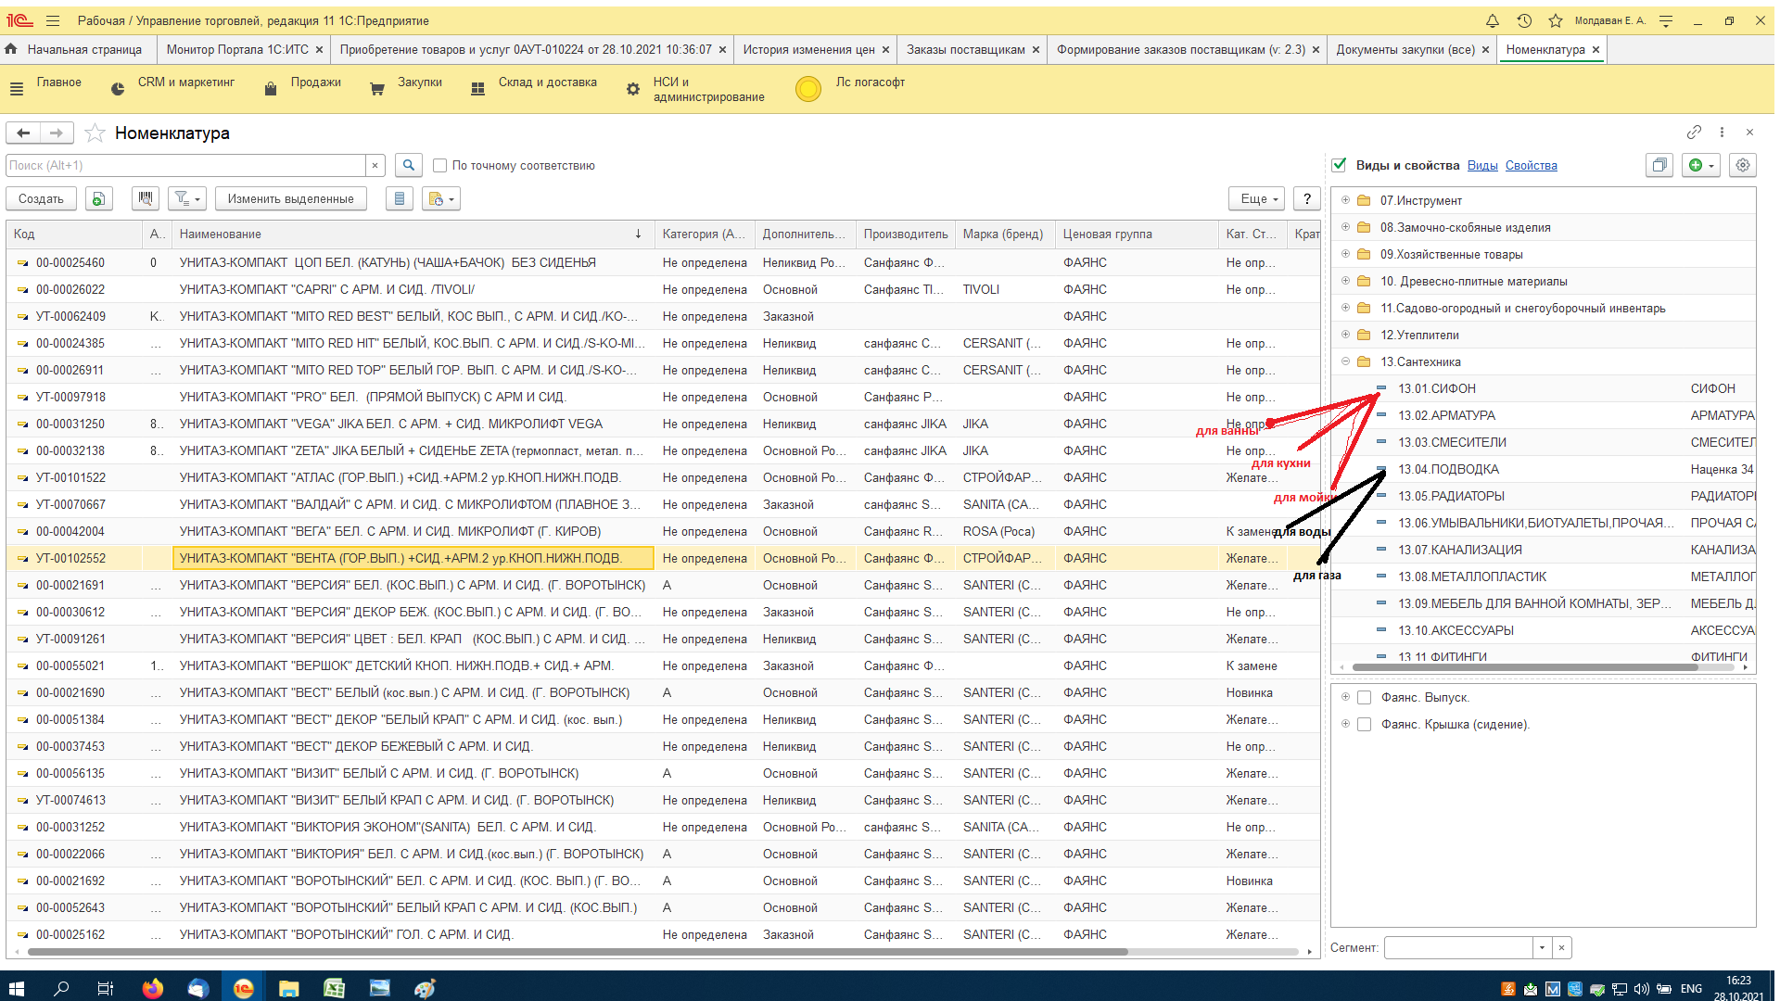
Task: Switch to История изменения цен tab
Action: (x=808, y=49)
